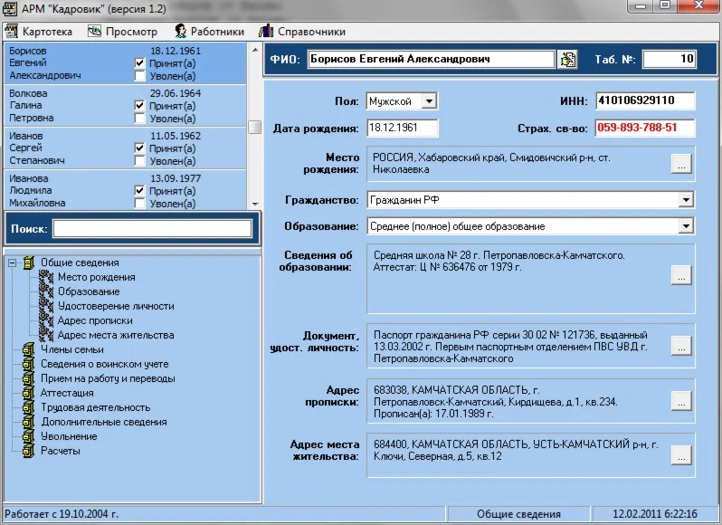Click the icon next to Расчеты tree item
722x525 pixels.
coord(28,451)
